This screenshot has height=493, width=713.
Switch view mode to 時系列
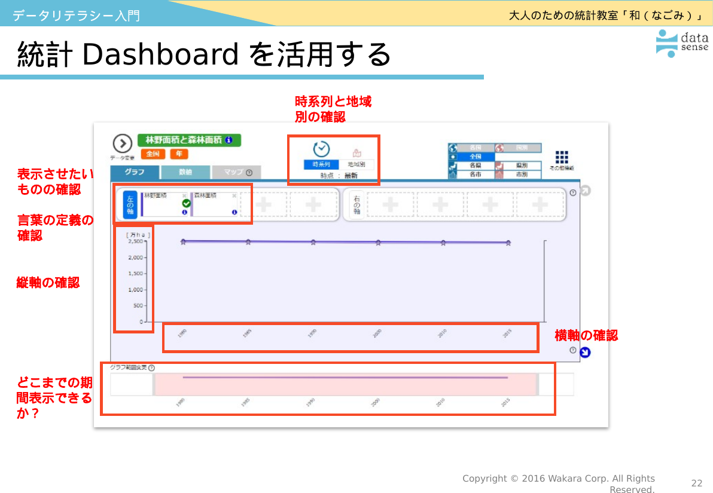click(x=321, y=164)
